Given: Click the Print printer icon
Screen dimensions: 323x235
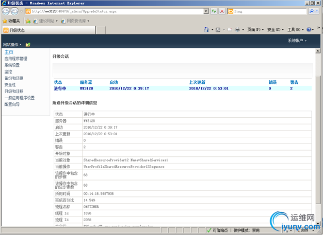Looking at the screenshot, I should (237, 30).
